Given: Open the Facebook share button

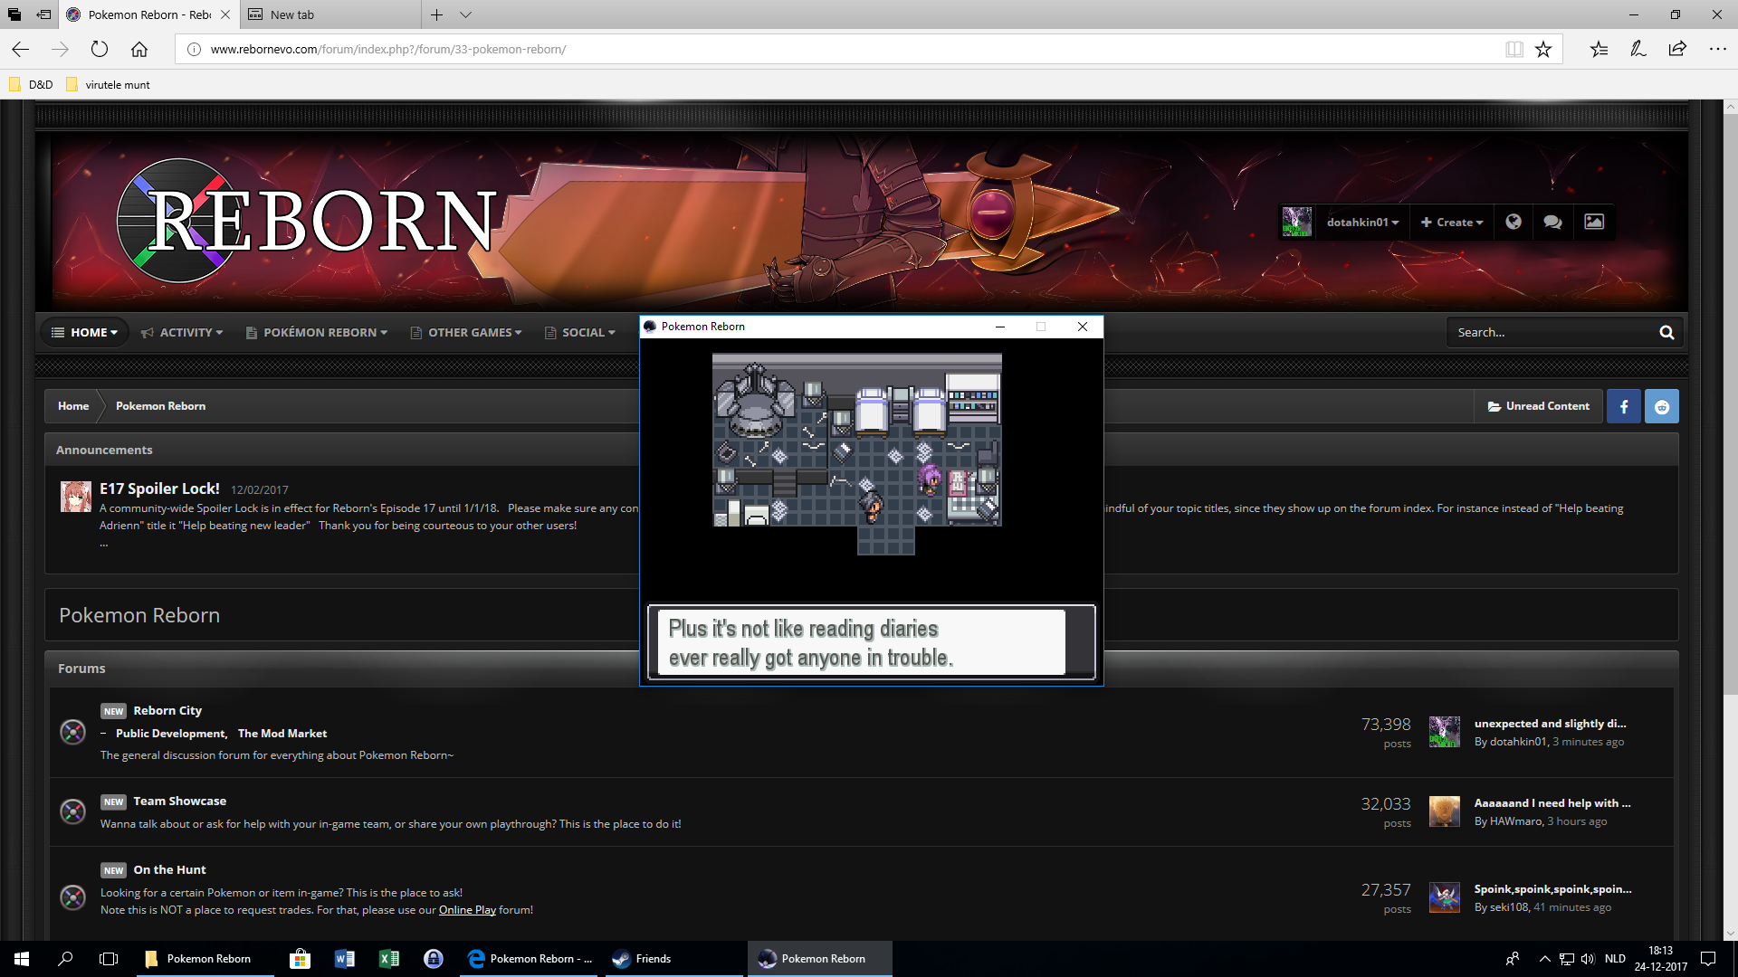Looking at the screenshot, I should 1624,406.
